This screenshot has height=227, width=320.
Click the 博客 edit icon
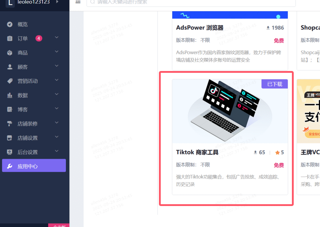[10, 109]
